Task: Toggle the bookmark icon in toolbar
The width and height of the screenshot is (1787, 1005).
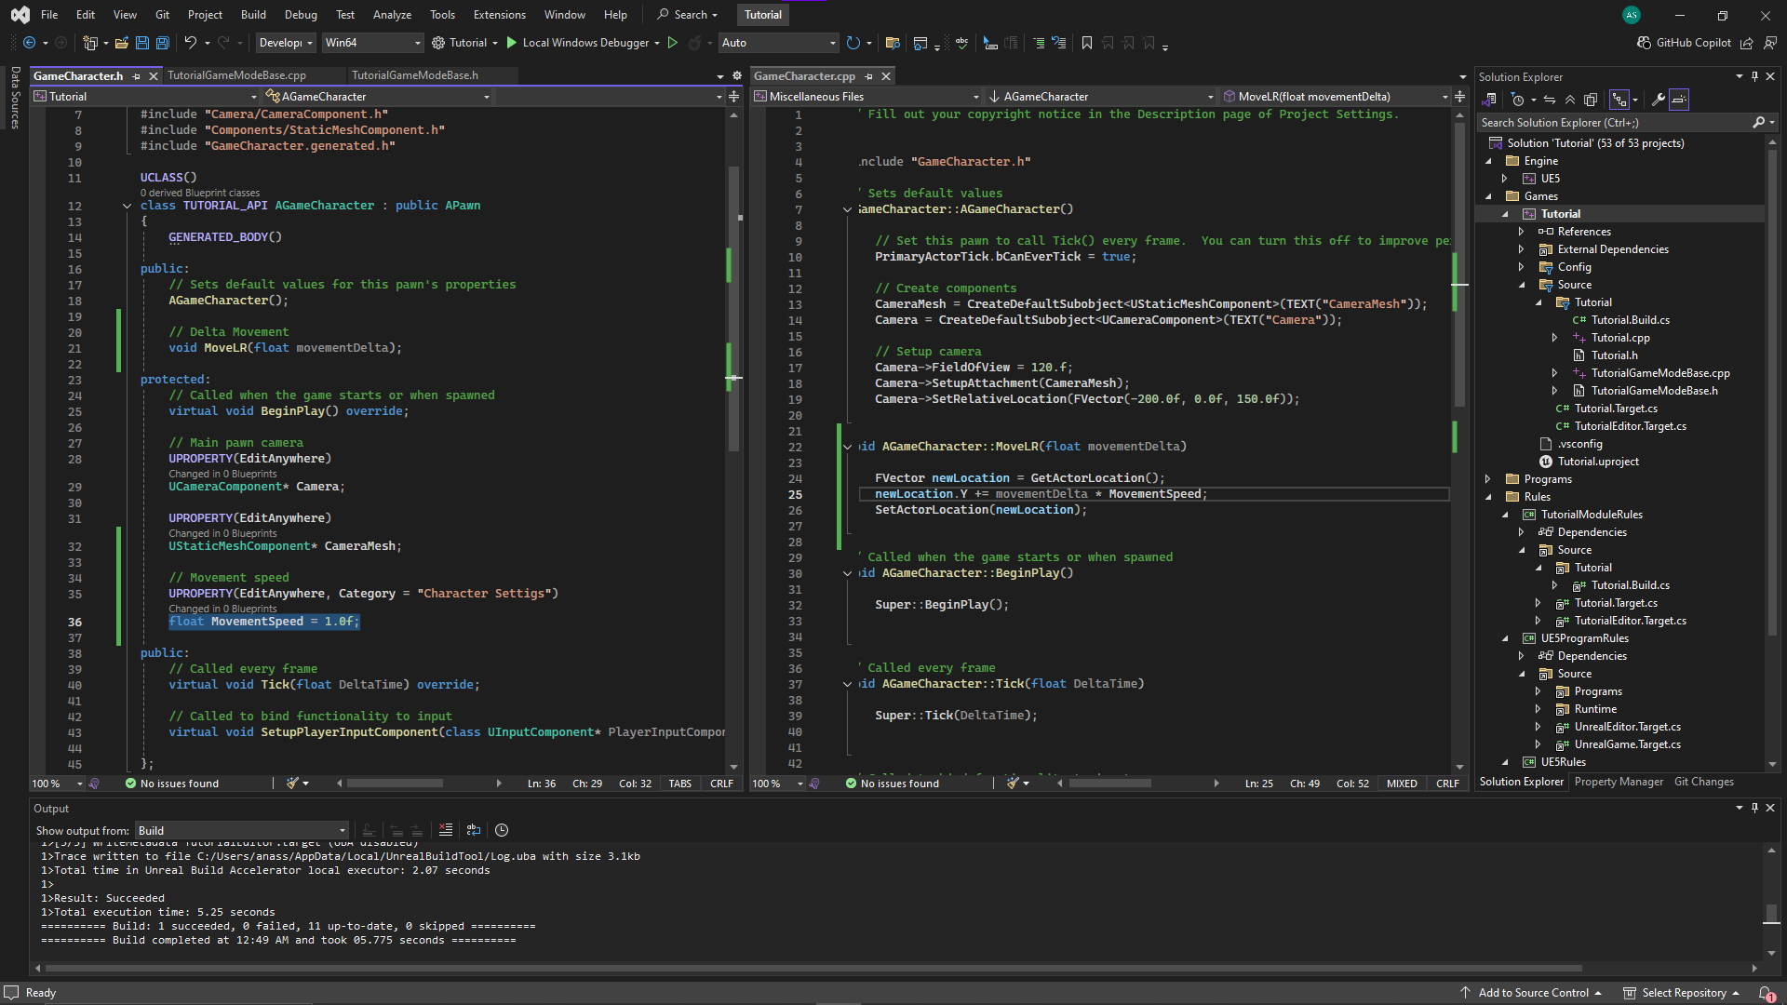Action: pyautogui.click(x=1086, y=43)
